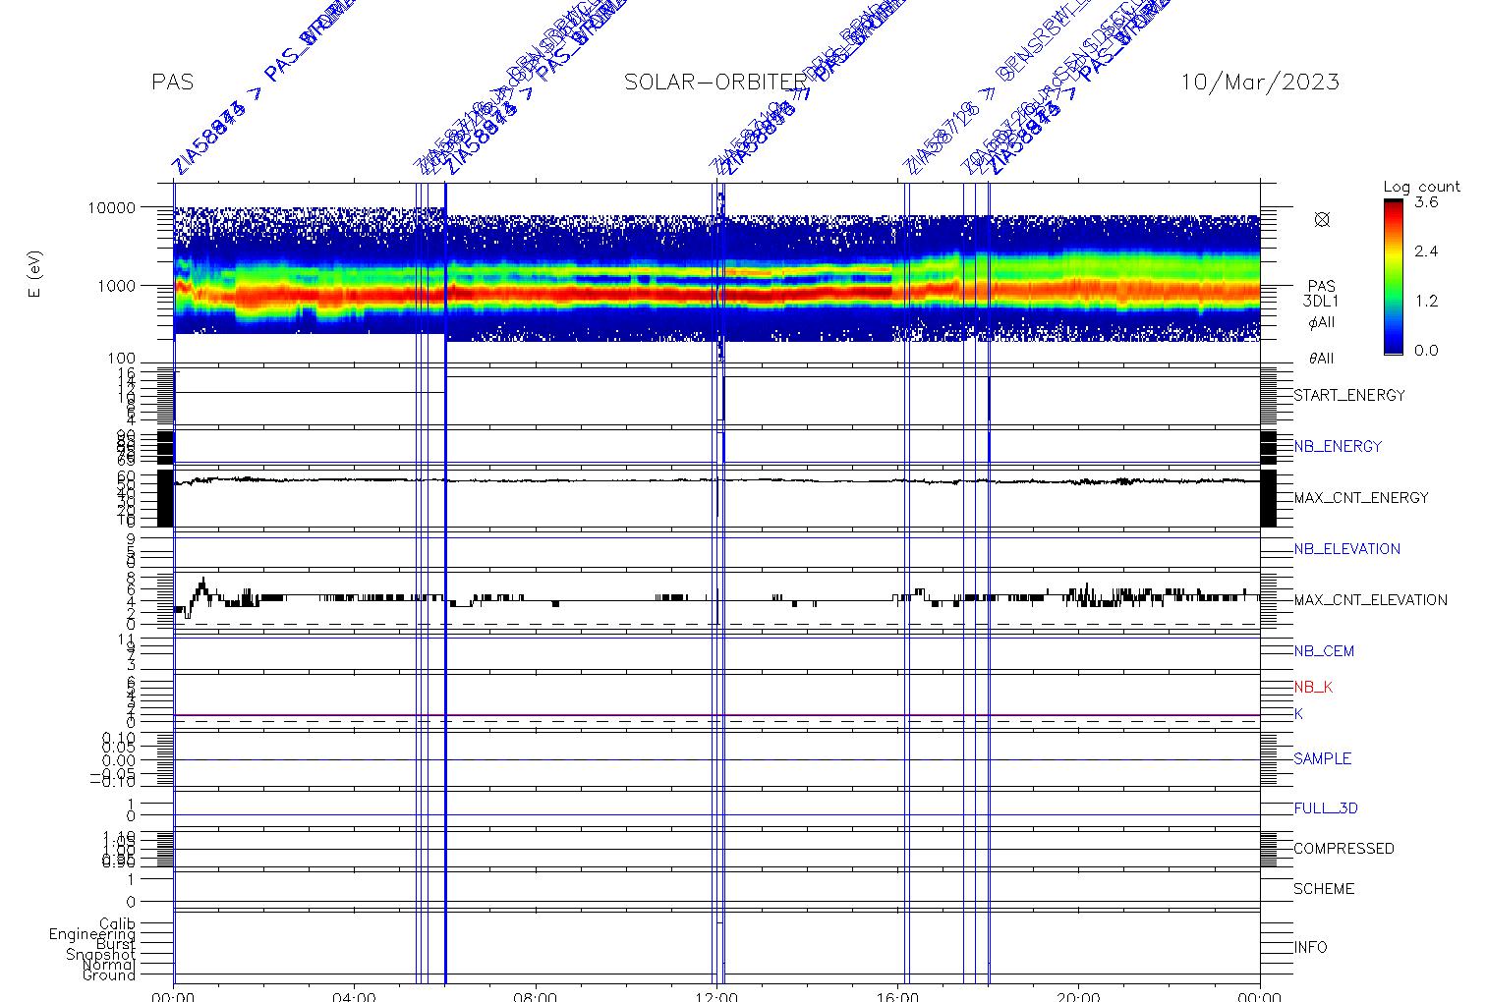1486x1002 pixels.
Task: Click the START_ENERGY panel label
Action: 1349,395
